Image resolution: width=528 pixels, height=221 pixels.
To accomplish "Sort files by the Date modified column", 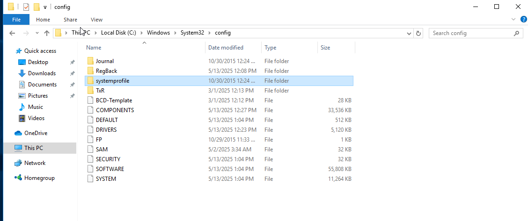I will [x=226, y=48].
